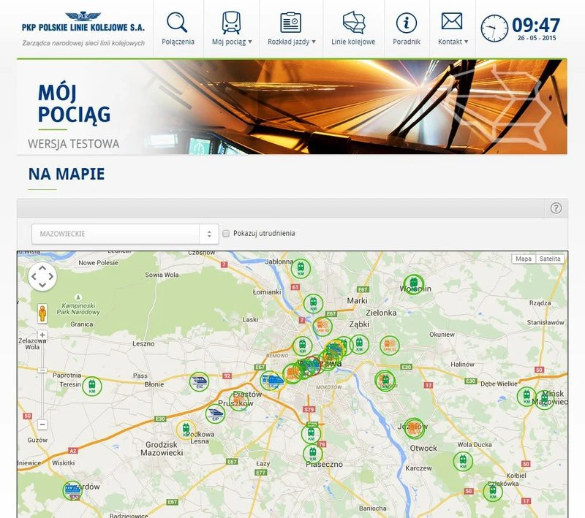Select the KM marker near Człekówka
This screenshot has width=585, height=518.
(493, 491)
